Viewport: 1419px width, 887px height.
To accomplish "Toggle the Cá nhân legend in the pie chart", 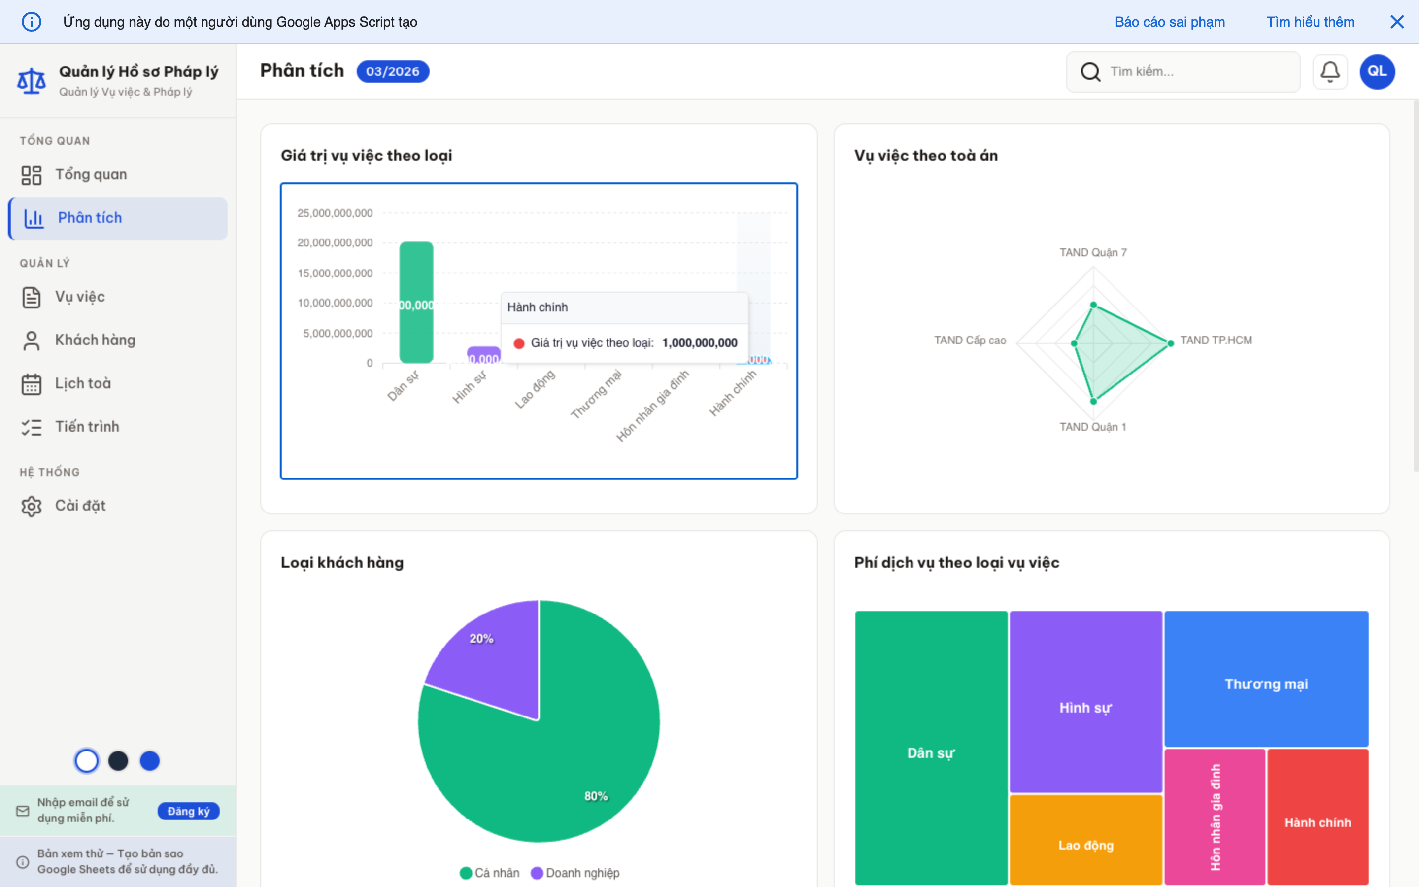I will 490,872.
